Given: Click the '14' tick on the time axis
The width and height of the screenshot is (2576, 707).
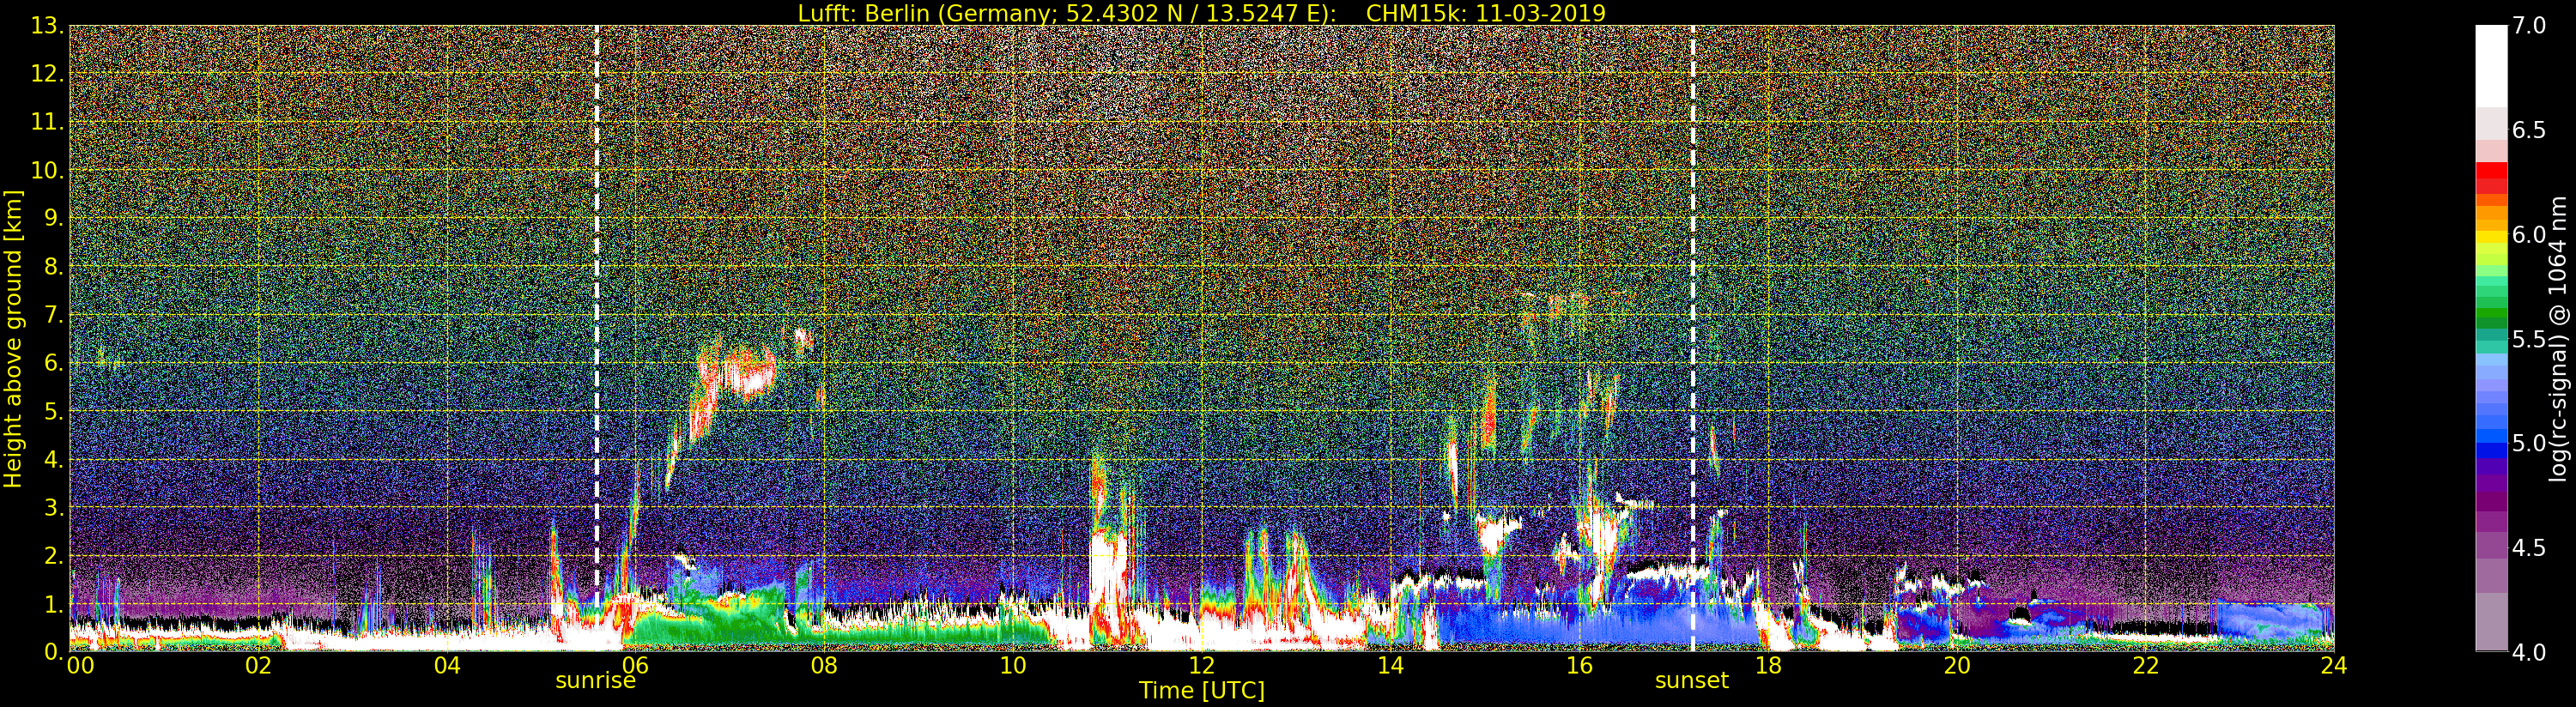Looking at the screenshot, I should click(1390, 665).
